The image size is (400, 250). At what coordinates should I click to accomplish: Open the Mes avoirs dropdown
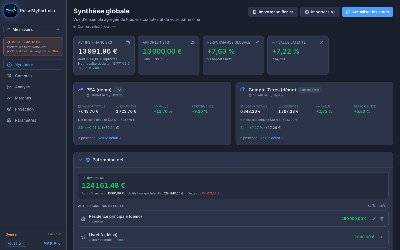tap(33, 29)
